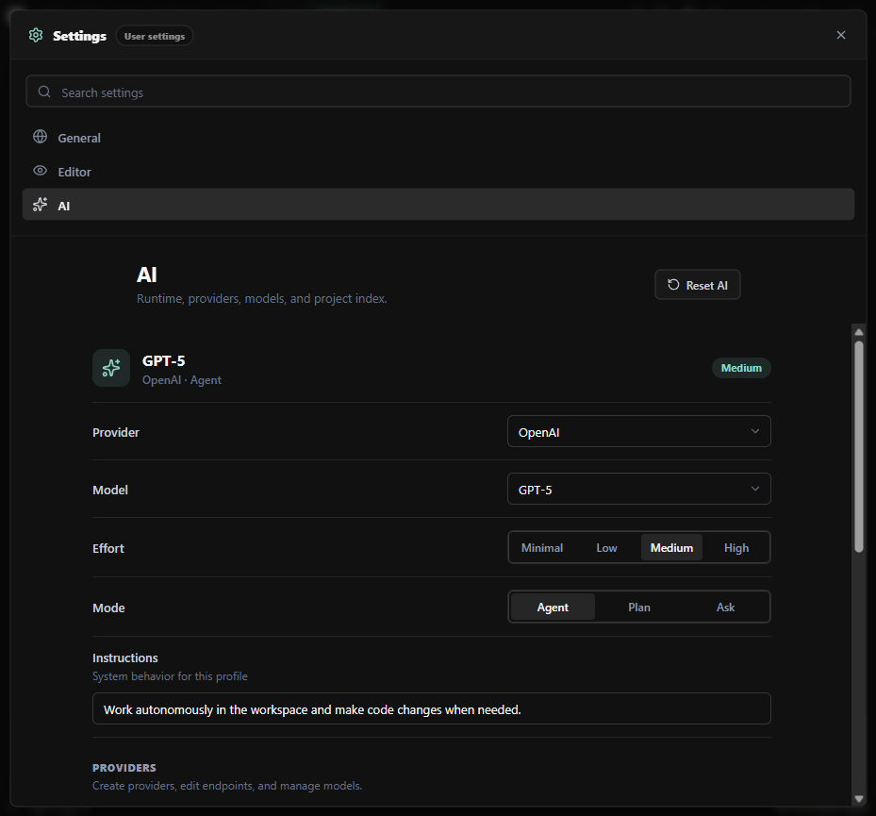This screenshot has width=876, height=816.
Task: Click the magnifier icon in search bar
Action: [x=44, y=92]
